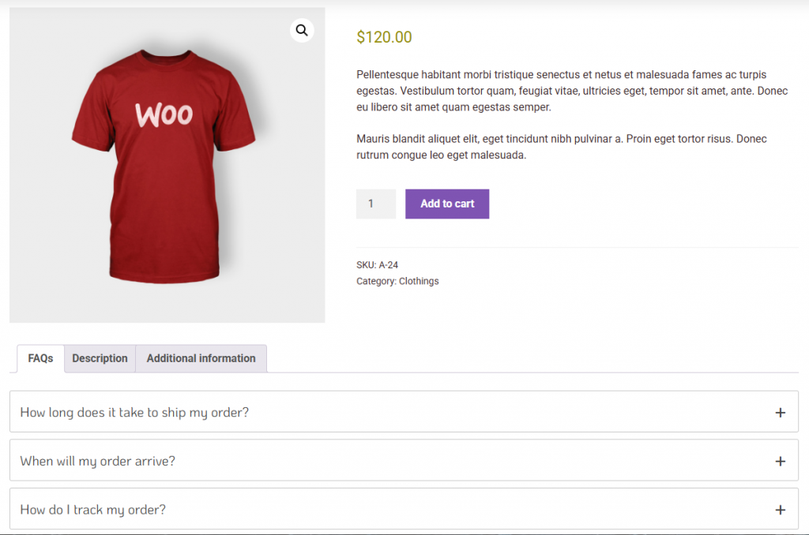
Task: Click the "Pellentesque habitant" description paragraph
Action: [x=572, y=91]
